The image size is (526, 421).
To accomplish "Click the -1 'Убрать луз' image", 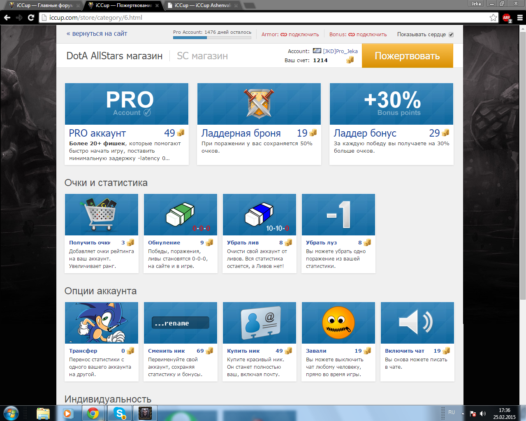I will (338, 214).
